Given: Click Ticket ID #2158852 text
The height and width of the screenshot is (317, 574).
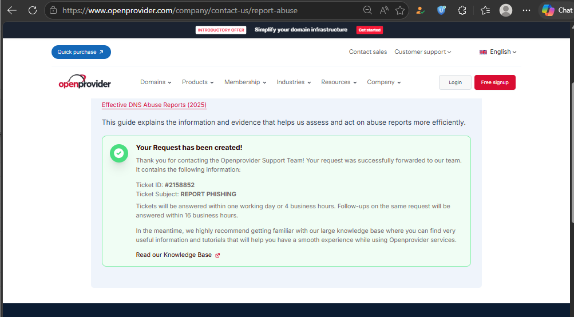Looking at the screenshot, I should point(165,185).
